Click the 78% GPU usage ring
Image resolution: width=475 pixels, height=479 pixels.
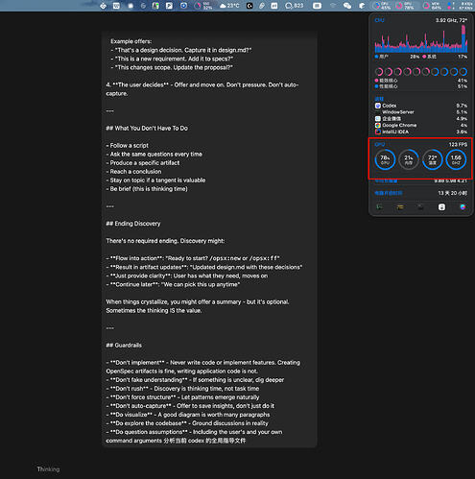pos(385,159)
